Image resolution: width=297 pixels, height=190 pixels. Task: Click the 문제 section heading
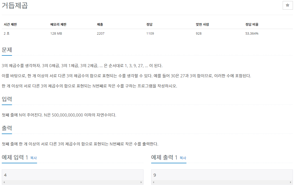click(7, 50)
